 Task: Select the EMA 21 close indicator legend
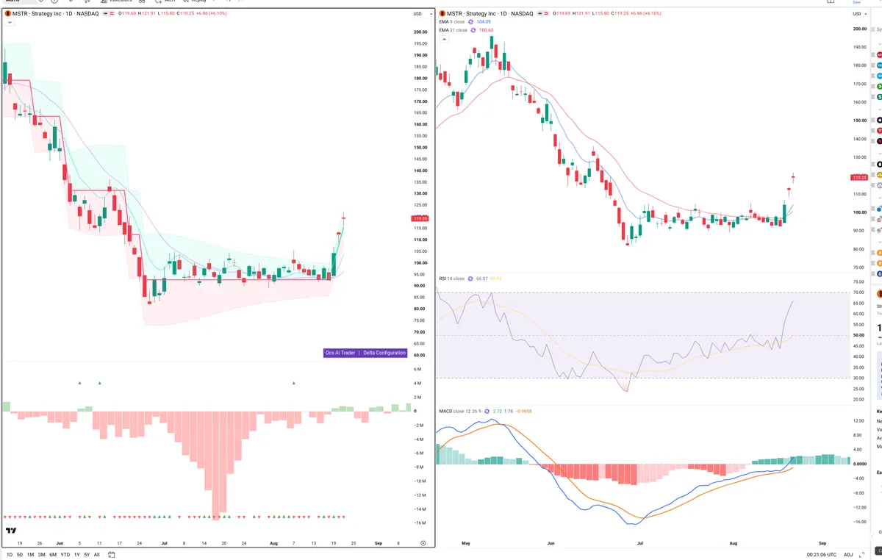[x=453, y=30]
